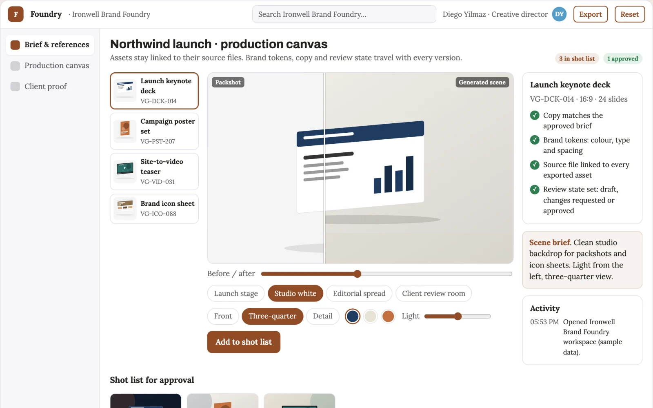Click the Generated scene label on canvas
The image size is (653, 408).
[x=482, y=82]
